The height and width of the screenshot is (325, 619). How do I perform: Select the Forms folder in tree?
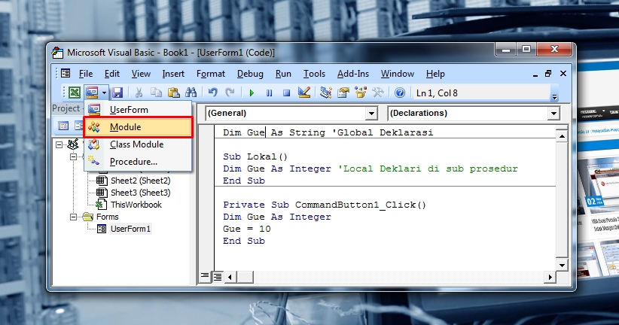pos(108,217)
